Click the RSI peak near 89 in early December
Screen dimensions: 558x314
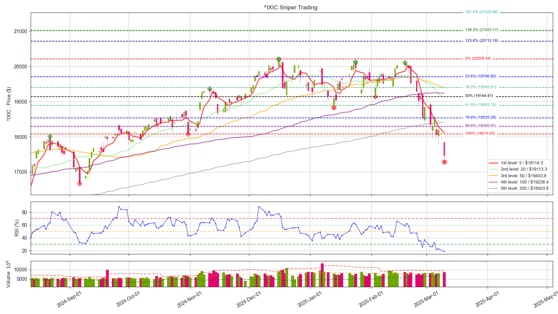259,207
